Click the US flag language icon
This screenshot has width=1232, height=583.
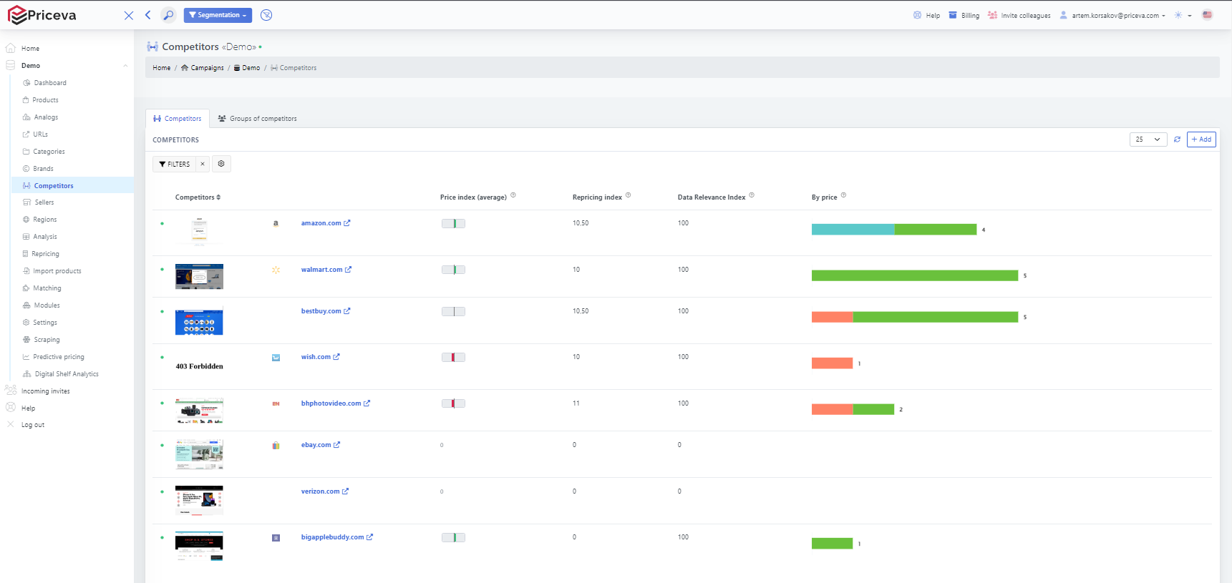pyautogui.click(x=1208, y=15)
